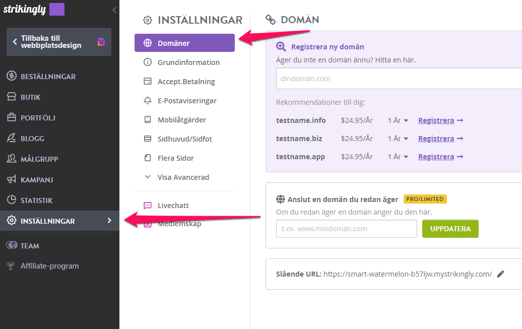This screenshot has width=522, height=329.
Task: Click the globe icon by Anslut en domän
Action: coord(280,199)
